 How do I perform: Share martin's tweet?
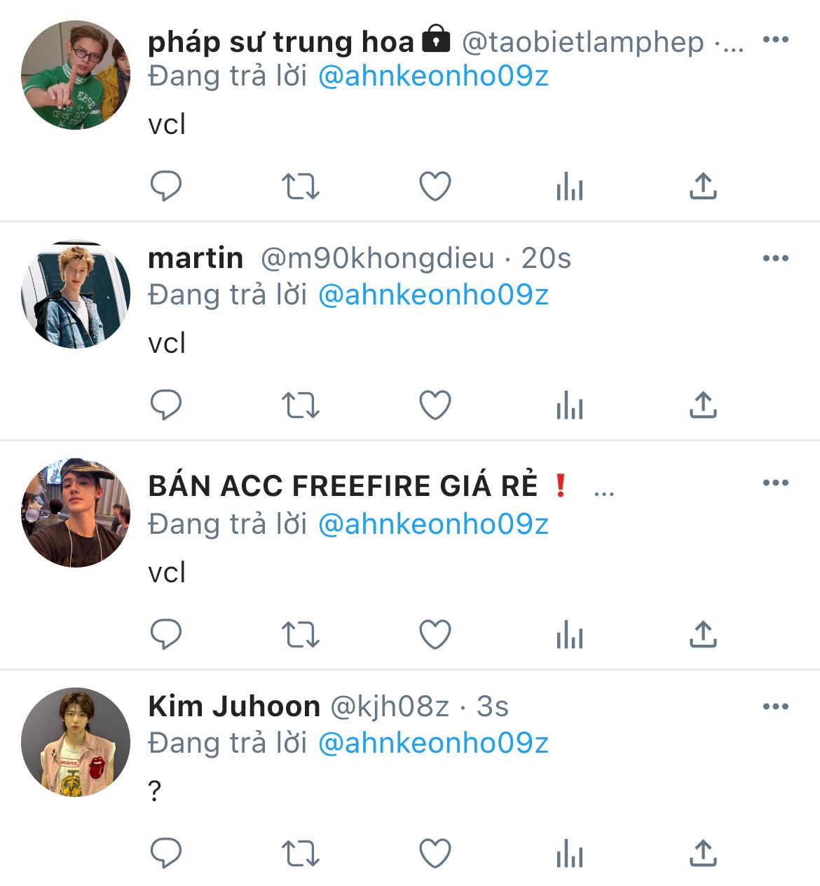point(703,405)
